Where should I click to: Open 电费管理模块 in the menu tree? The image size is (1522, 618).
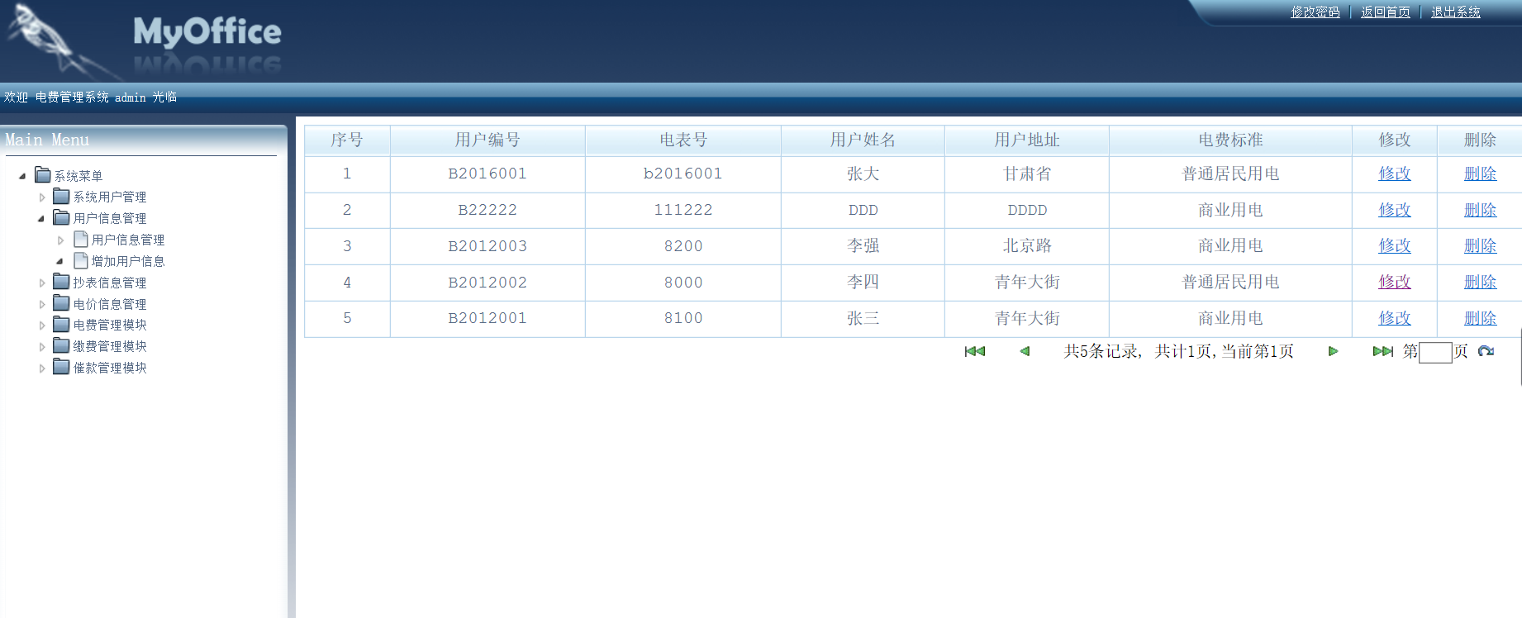[110, 326]
